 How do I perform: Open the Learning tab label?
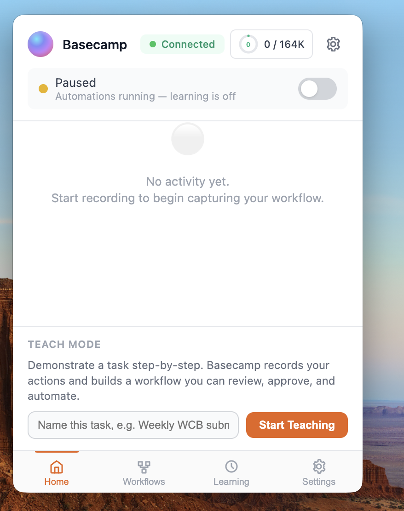231,482
